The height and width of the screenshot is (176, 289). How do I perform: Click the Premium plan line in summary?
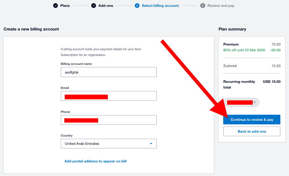point(231,44)
